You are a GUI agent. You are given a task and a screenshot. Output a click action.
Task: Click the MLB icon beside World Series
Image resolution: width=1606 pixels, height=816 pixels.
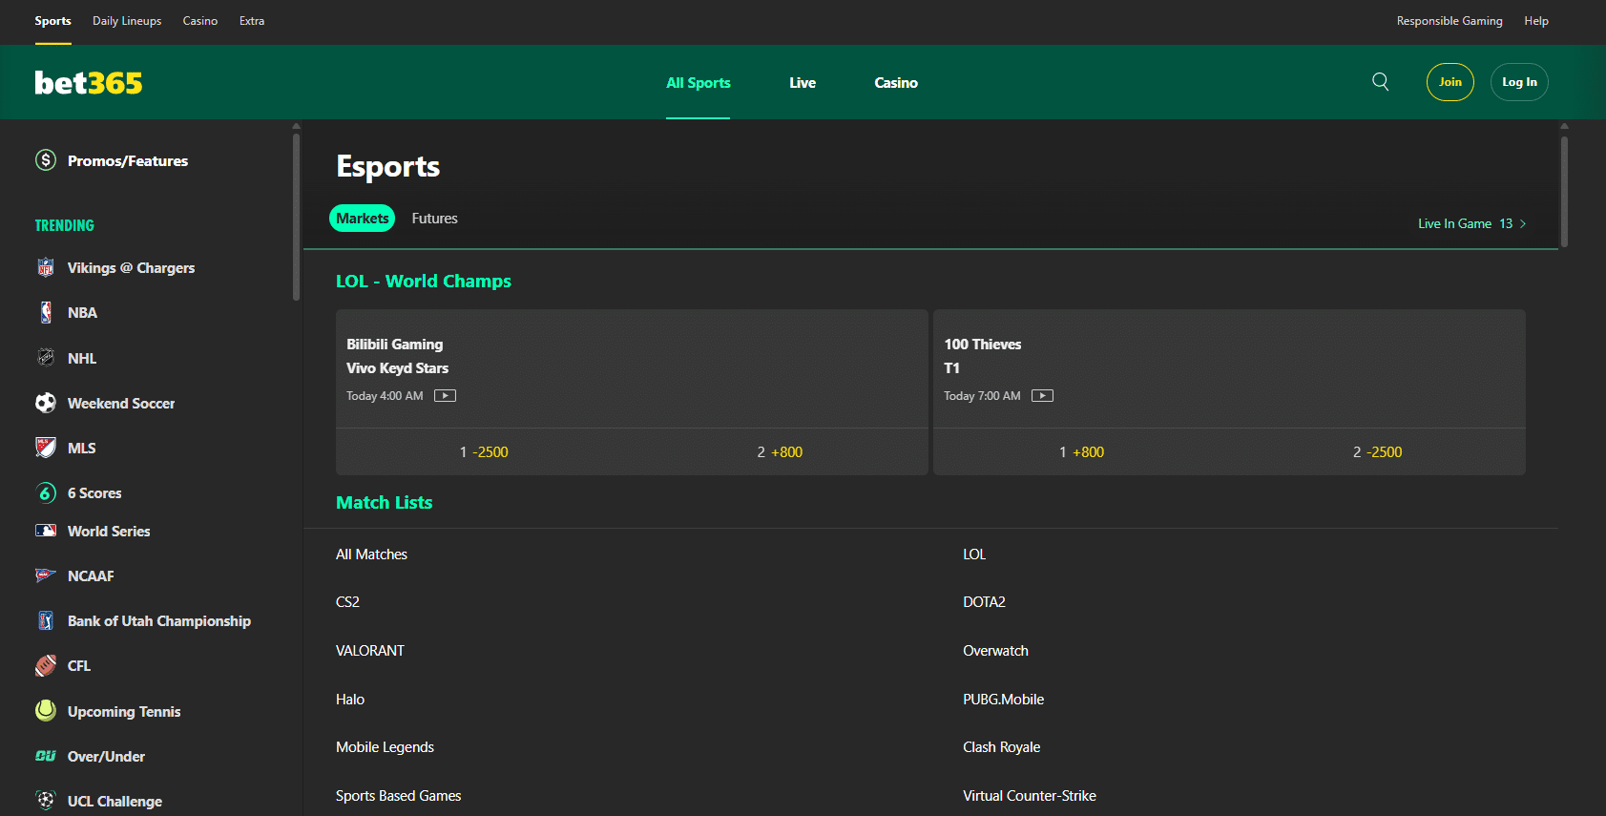pyautogui.click(x=46, y=531)
